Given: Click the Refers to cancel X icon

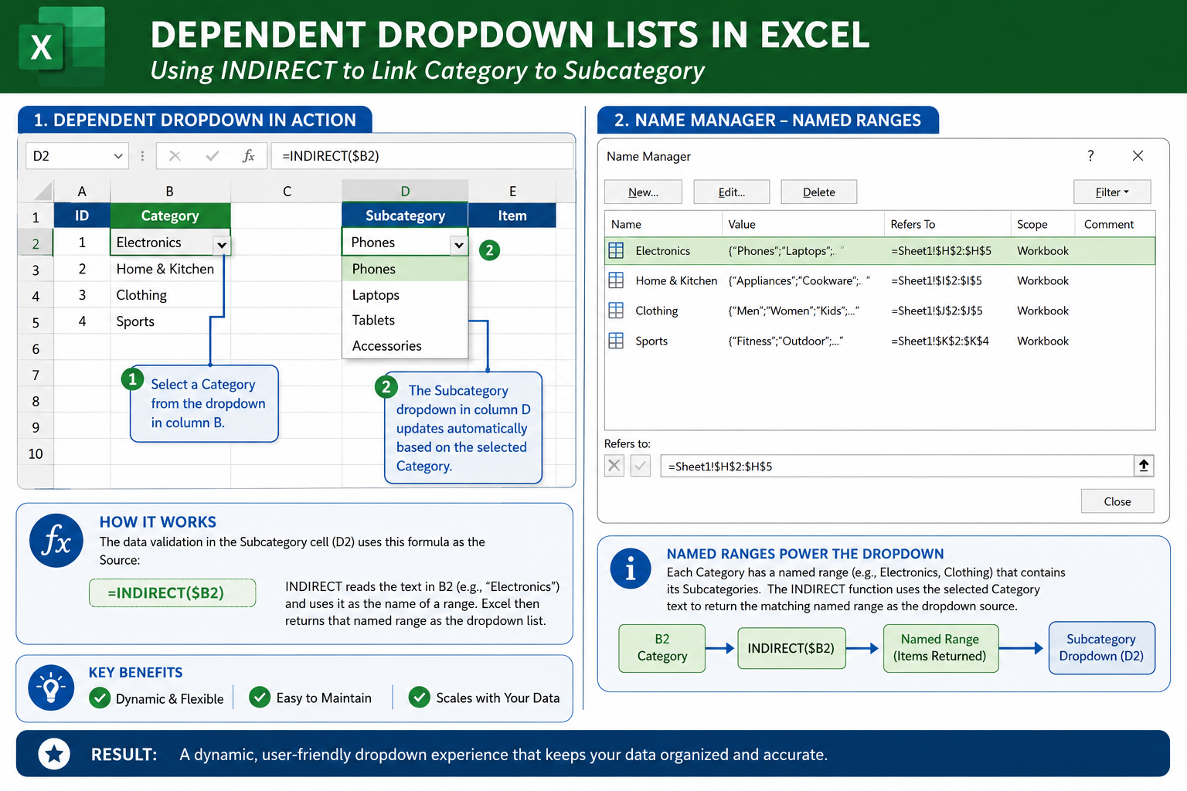Looking at the screenshot, I should pyautogui.click(x=614, y=466).
